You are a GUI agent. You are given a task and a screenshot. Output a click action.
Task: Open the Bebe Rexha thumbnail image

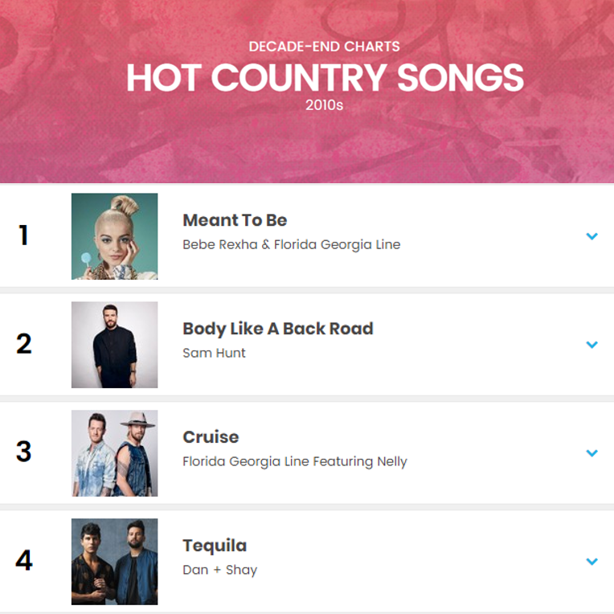click(x=114, y=236)
